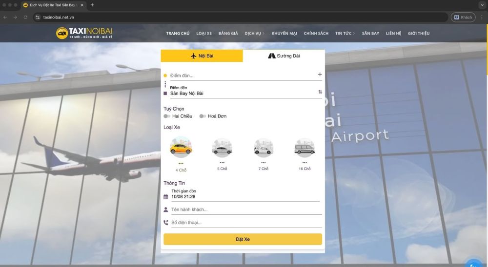Select the 16 Chỗ van icon
Image resolution: width=488 pixels, height=267 pixels.
pyautogui.click(x=305, y=148)
